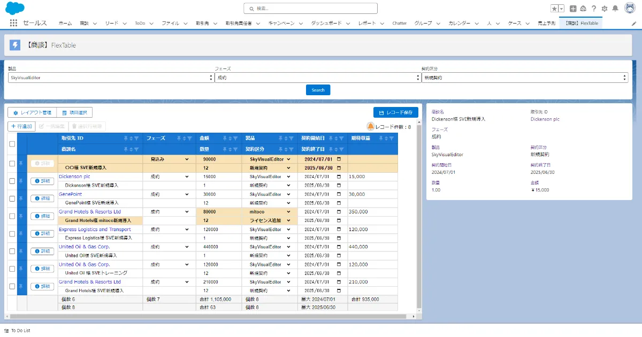Open the フェーズ filter dropdown showing 成約
Viewport: 642px width, 337px height.
tap(318, 78)
